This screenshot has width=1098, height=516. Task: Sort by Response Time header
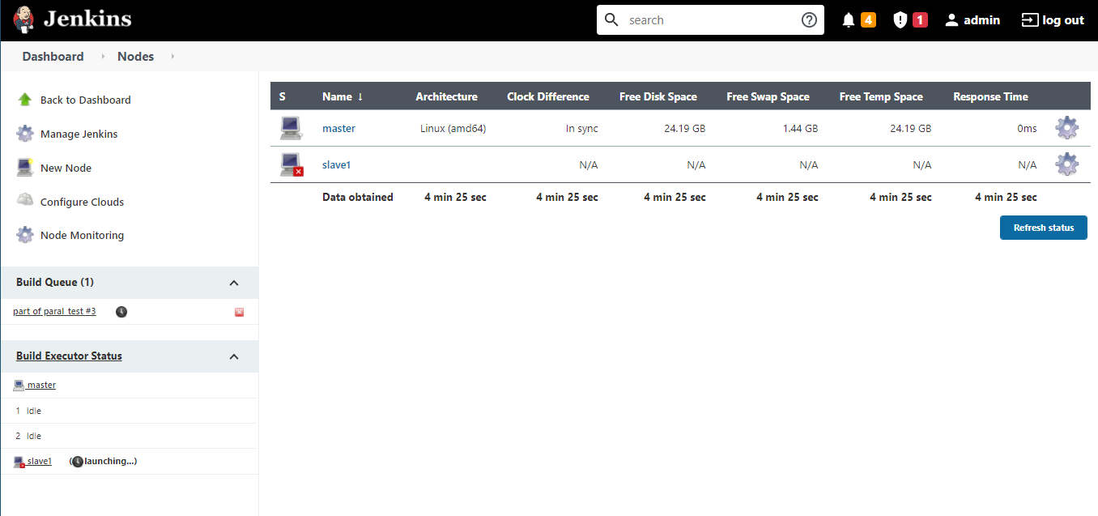coord(990,96)
